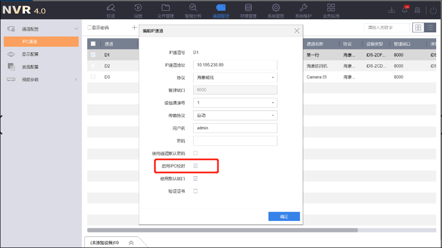The width and height of the screenshot is (442, 248).
Task: Click the D3 channel cell
Action: [107, 77]
